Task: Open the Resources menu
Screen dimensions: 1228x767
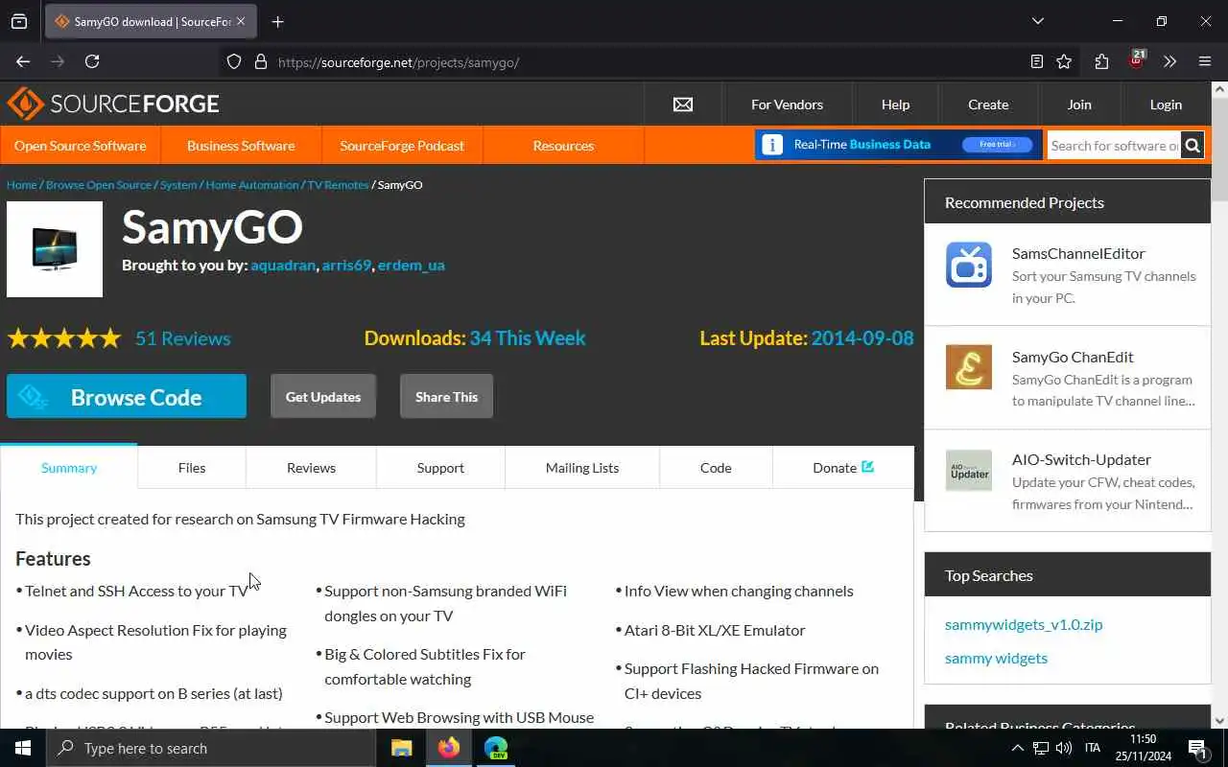Action: coord(563,146)
